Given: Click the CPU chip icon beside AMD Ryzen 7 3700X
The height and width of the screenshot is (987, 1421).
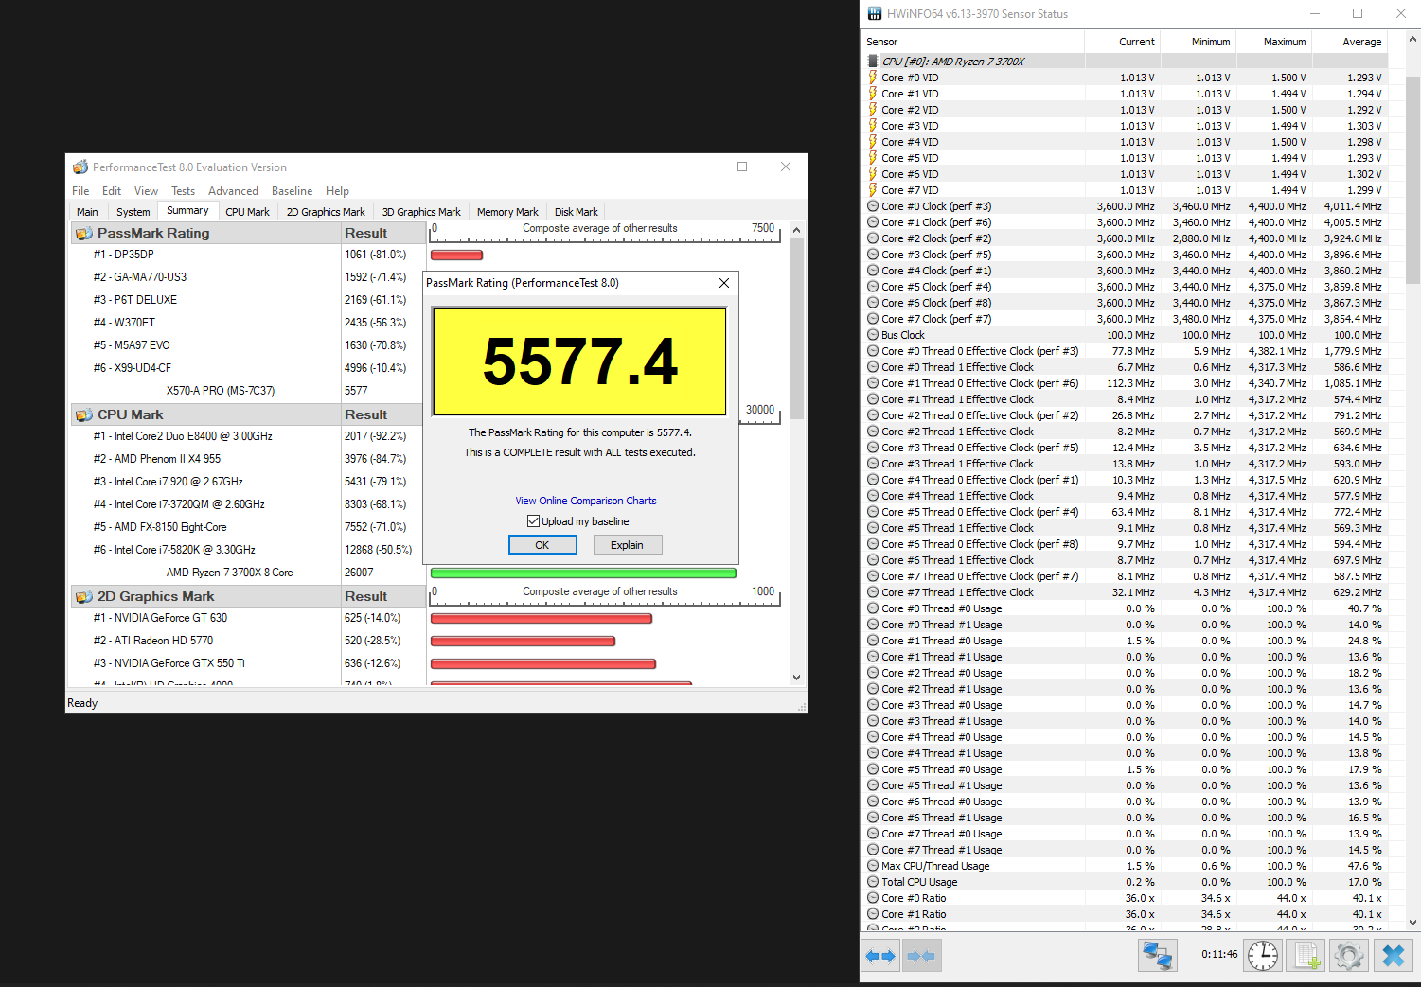Looking at the screenshot, I should tap(873, 62).
